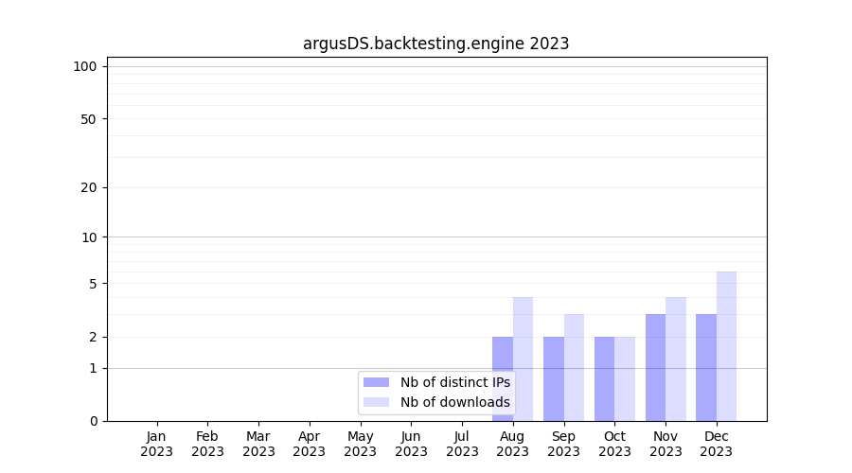Select the Nov 2023 distinct IPs bar
852x473 pixels.
pyautogui.click(x=655, y=367)
